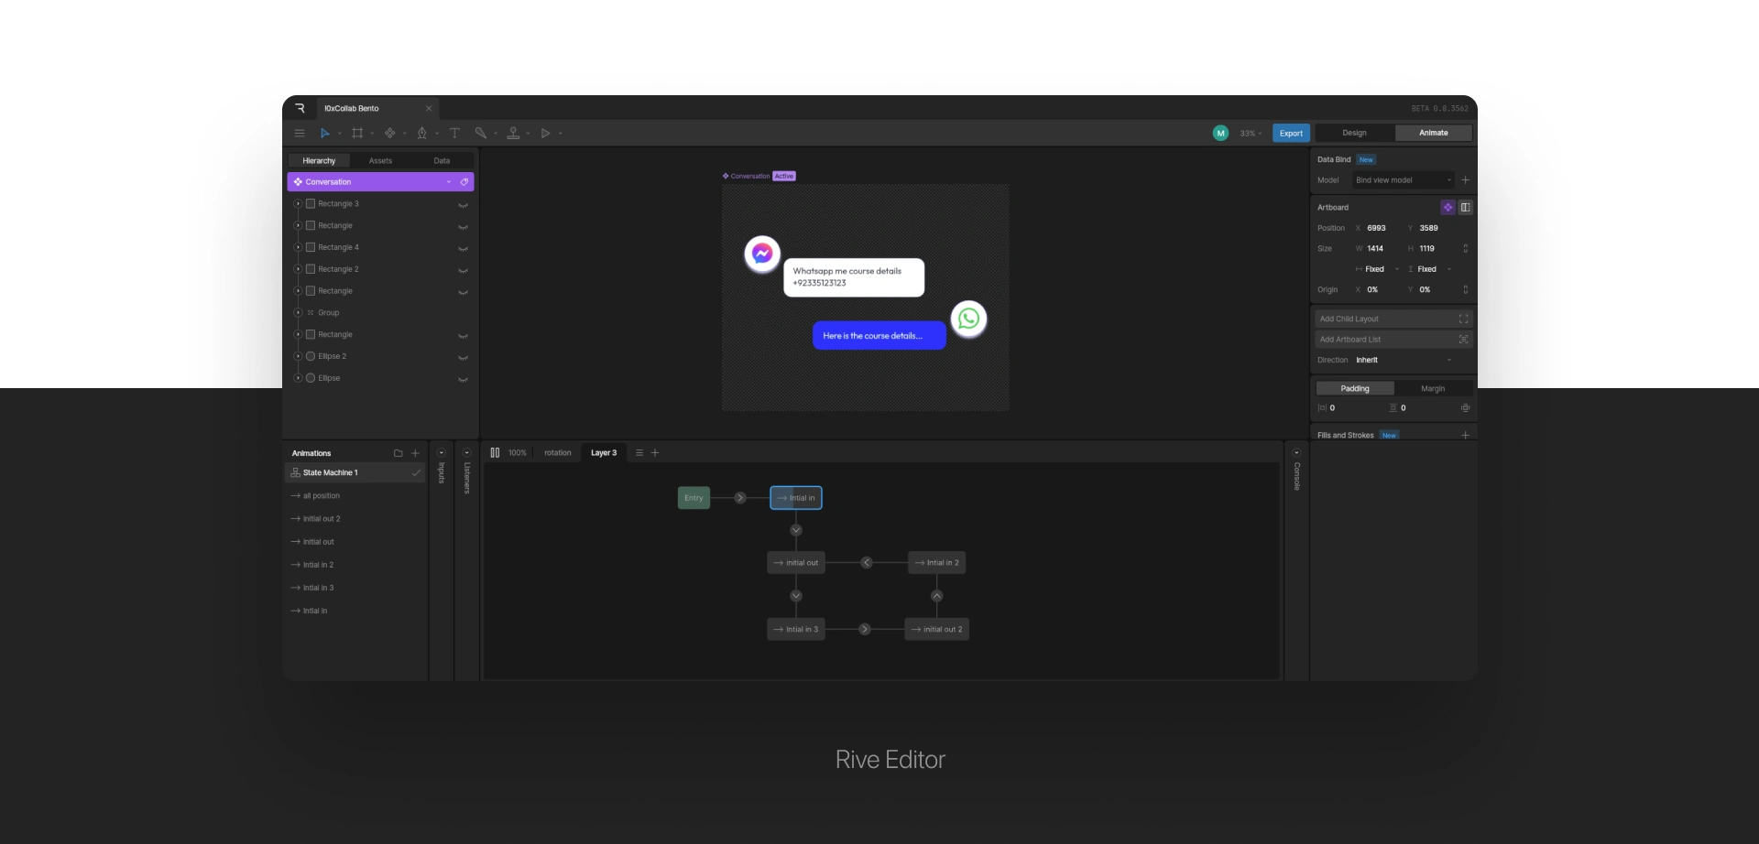
Task: Click the Play preview icon
Action: (x=546, y=133)
